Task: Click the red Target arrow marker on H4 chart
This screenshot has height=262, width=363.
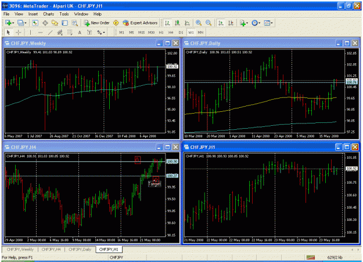Action: point(156,179)
